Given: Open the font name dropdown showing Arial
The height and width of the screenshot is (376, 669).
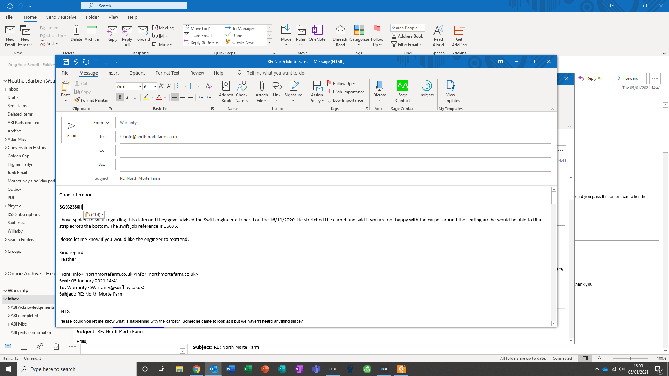Looking at the screenshot, I should coord(140,86).
